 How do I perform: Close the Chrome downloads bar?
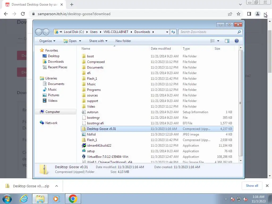(267, 186)
